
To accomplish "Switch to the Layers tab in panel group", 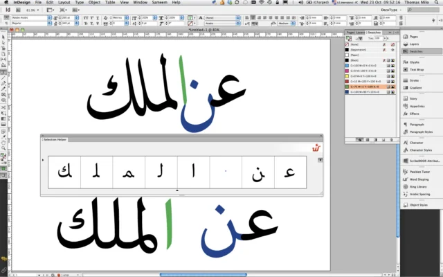I will coord(360,33).
